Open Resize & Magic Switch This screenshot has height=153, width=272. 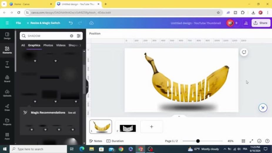coord(43,23)
